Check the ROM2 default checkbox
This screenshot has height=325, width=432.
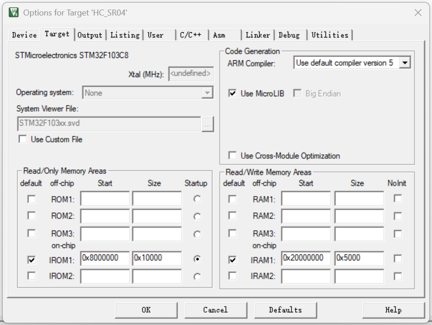[x=31, y=216]
